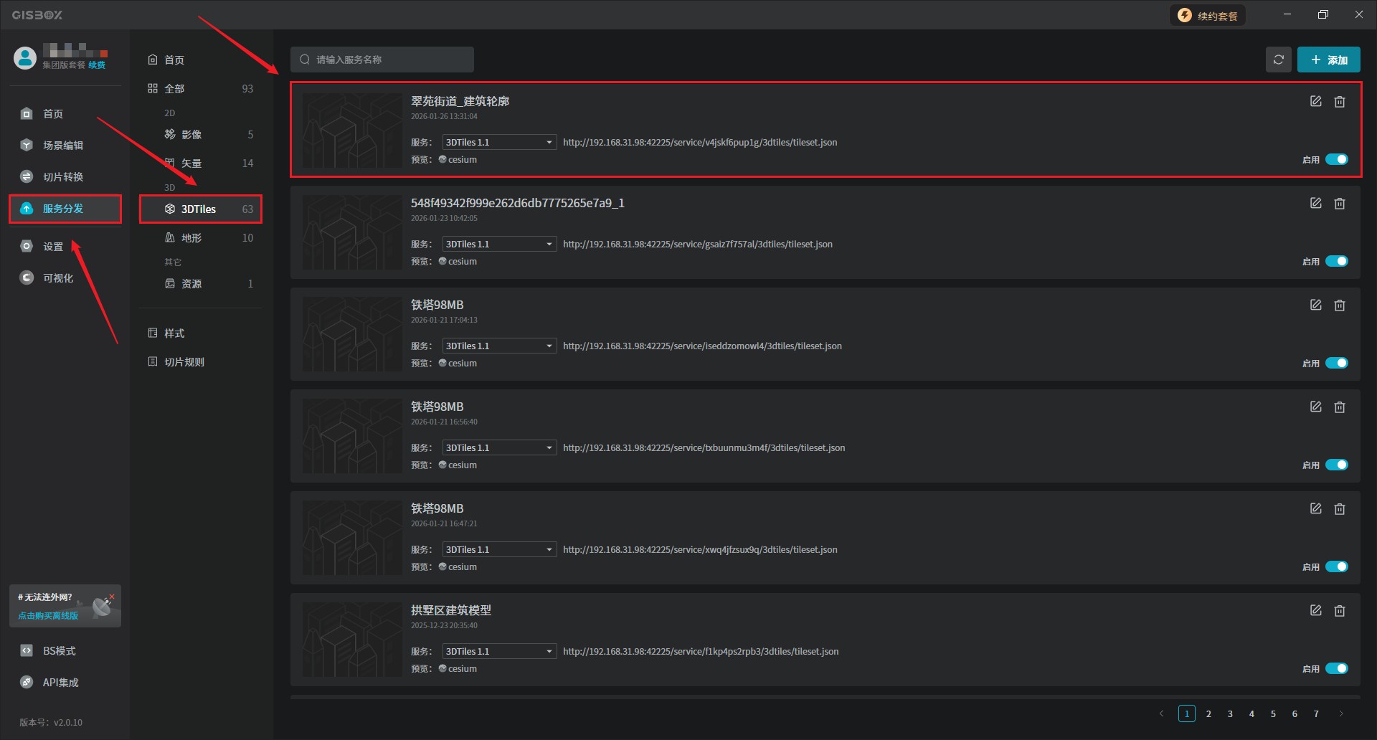Open 切片转换 tile conversion
The image size is (1377, 740).
click(62, 177)
